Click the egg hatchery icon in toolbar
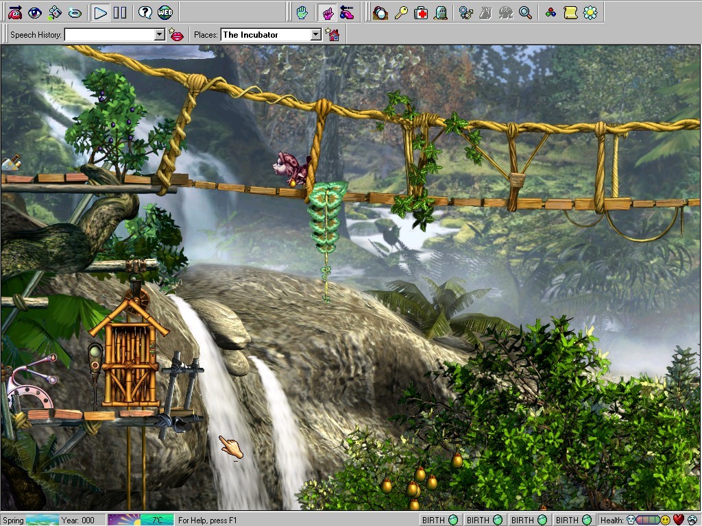 pos(380,12)
